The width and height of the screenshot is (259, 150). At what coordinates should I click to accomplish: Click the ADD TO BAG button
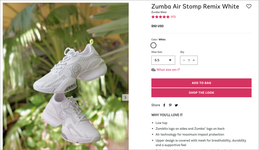(x=201, y=83)
